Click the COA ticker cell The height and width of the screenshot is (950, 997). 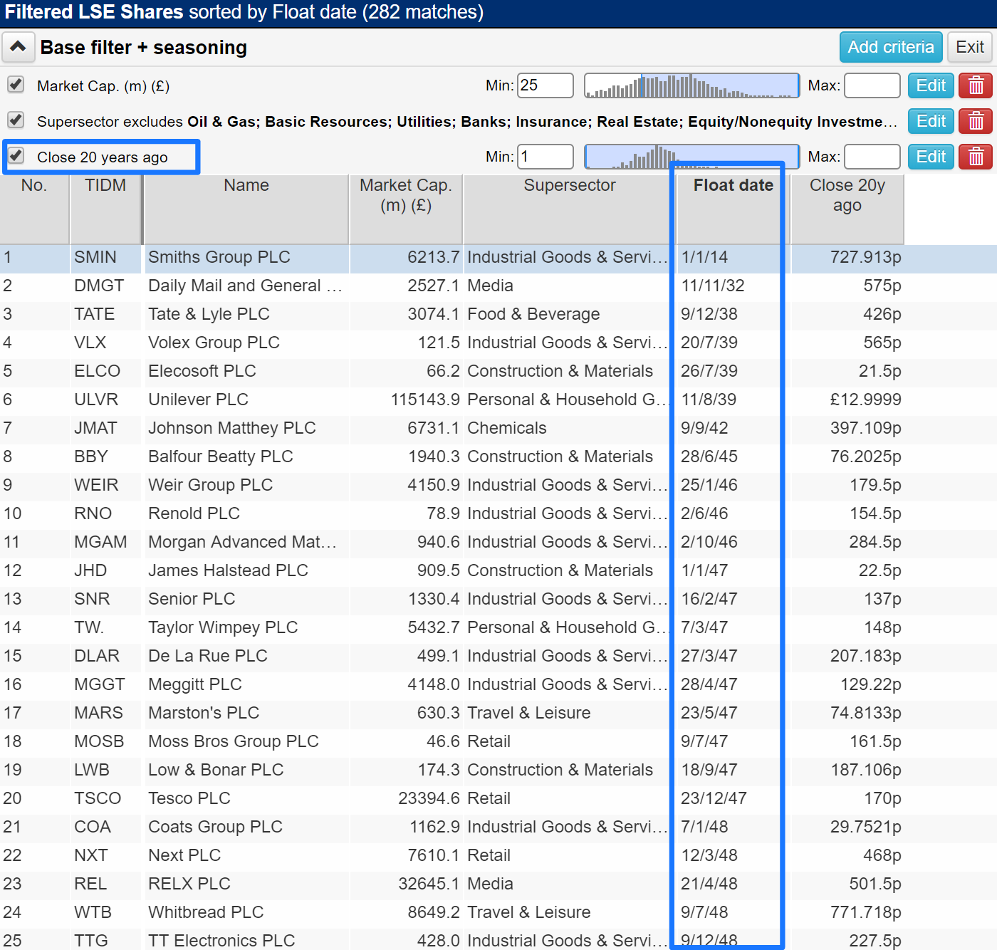pyautogui.click(x=93, y=827)
